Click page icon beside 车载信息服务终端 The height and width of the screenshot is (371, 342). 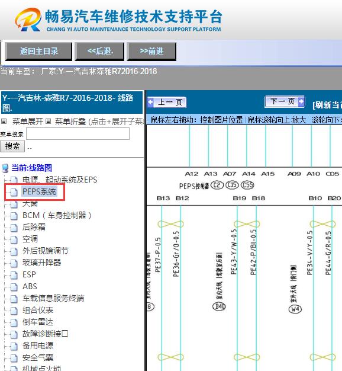14,299
